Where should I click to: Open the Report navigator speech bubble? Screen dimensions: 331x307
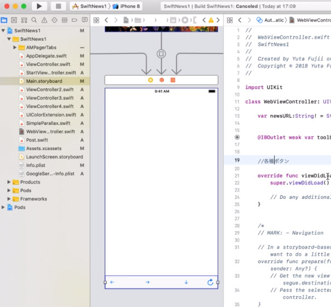85,20
